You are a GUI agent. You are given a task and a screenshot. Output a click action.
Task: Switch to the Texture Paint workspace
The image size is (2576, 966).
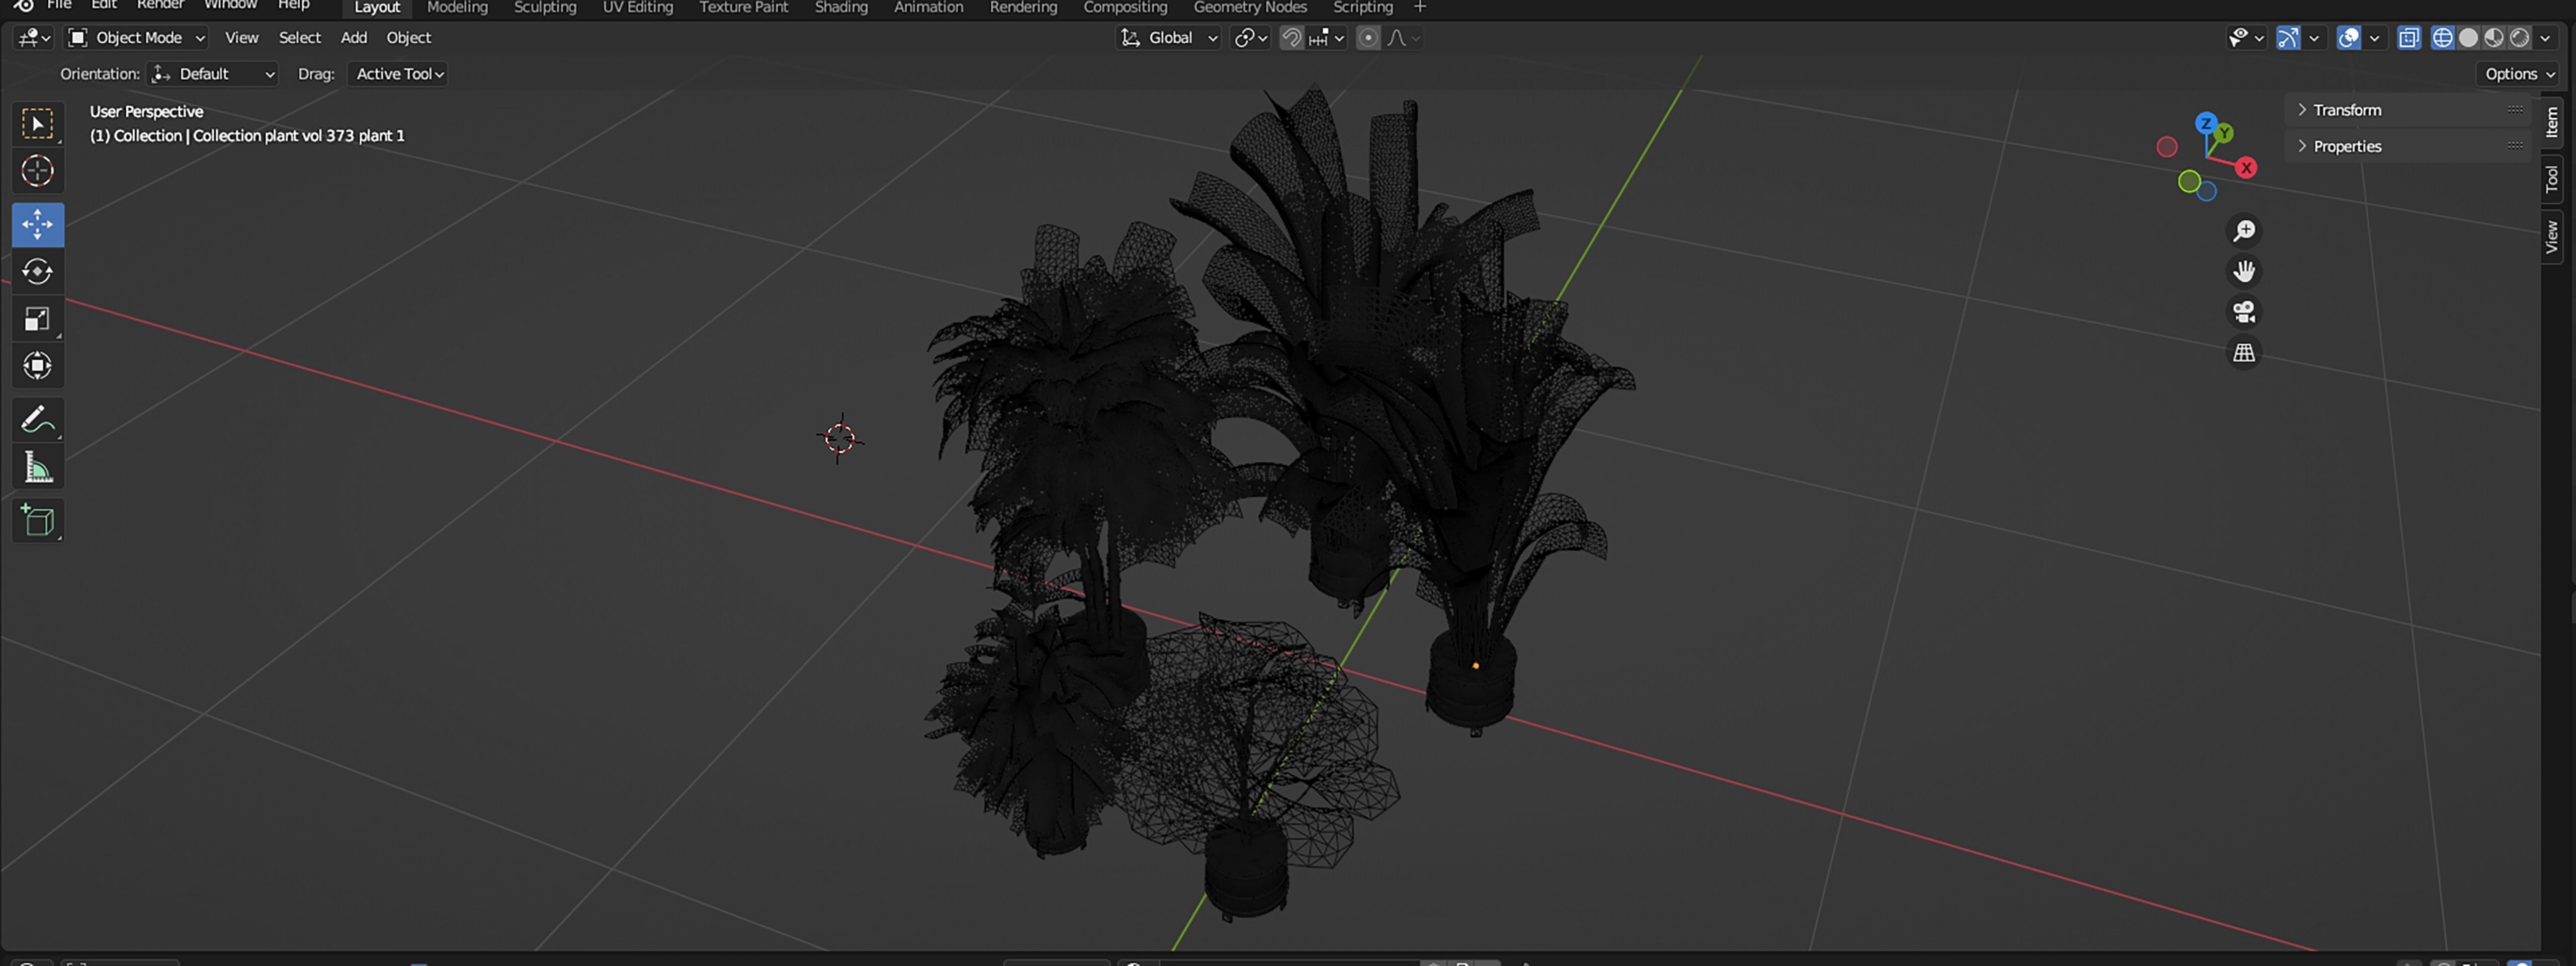743,7
